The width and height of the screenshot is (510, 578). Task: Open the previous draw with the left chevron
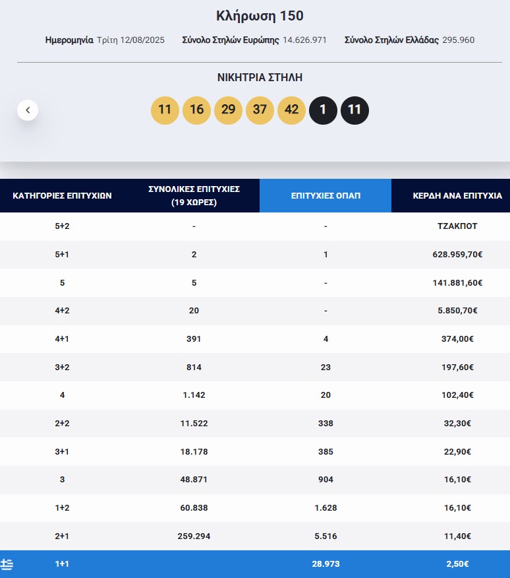[28, 110]
